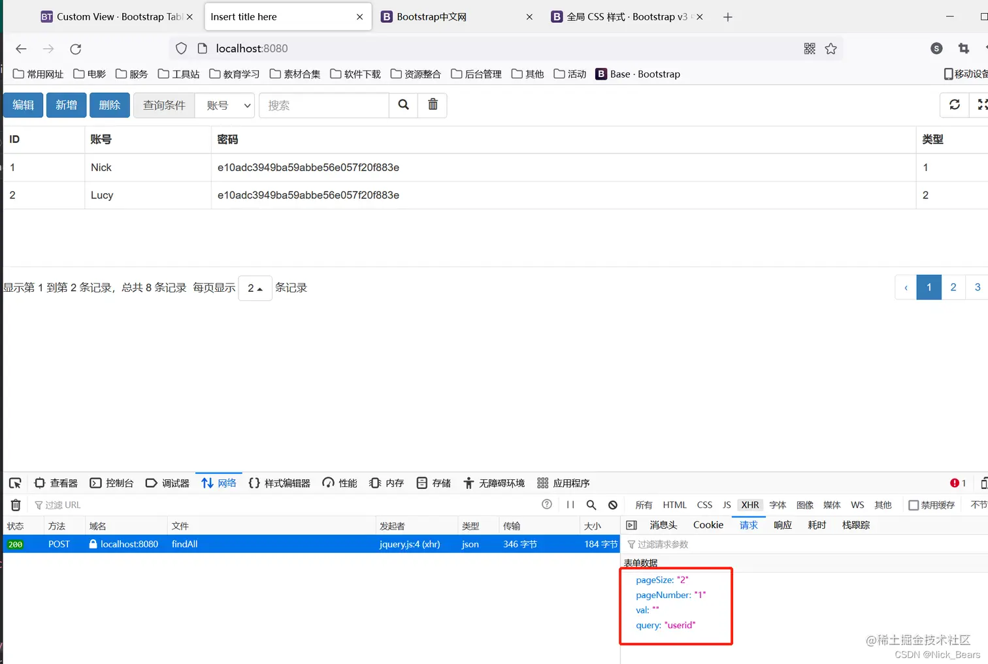Click the 删除 button
988x664 pixels.
110,105
